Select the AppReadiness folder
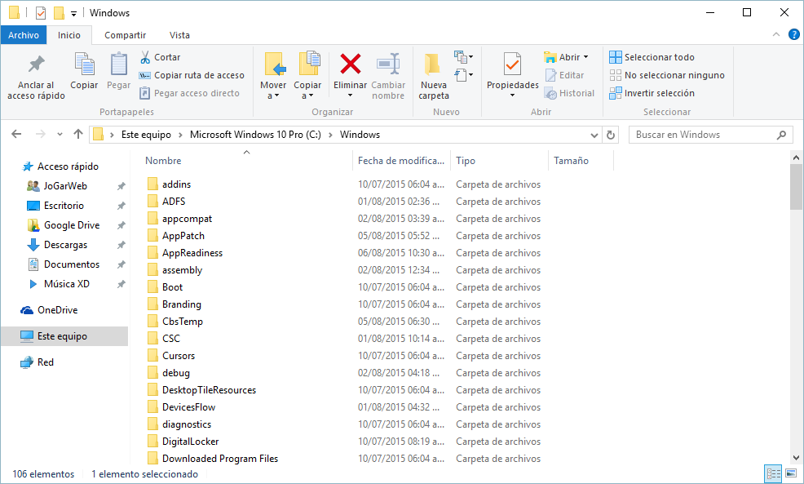This screenshot has width=804, height=484. point(192,252)
